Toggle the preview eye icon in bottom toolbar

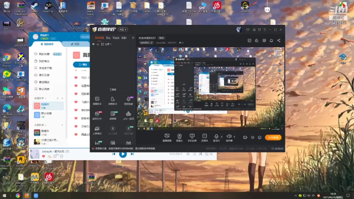tap(252, 138)
